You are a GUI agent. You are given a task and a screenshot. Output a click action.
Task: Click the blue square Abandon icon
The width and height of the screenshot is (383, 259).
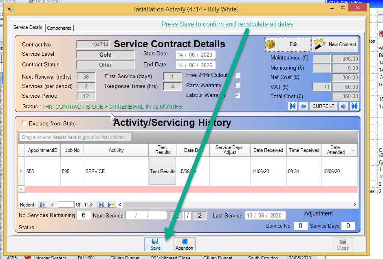click(185, 241)
